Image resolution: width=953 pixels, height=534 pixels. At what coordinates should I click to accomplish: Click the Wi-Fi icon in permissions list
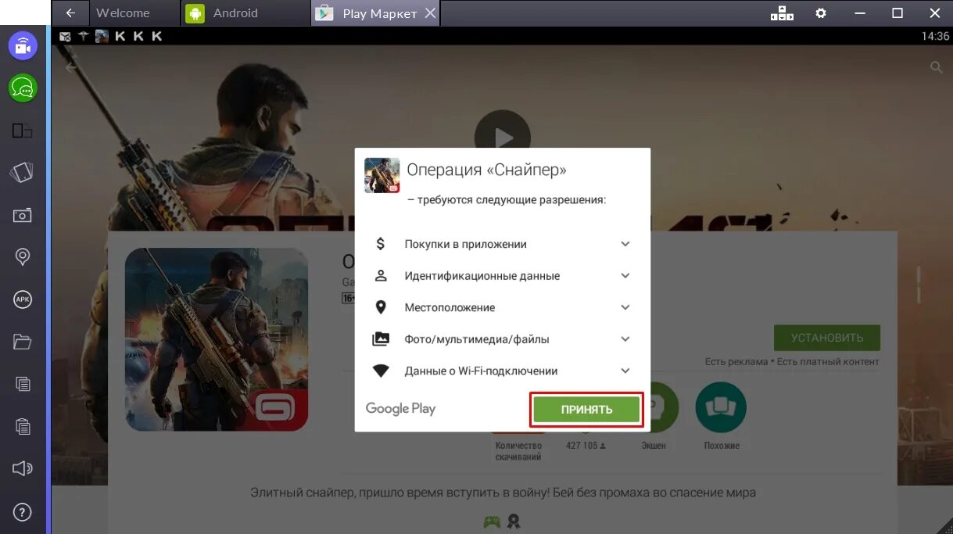coord(381,371)
